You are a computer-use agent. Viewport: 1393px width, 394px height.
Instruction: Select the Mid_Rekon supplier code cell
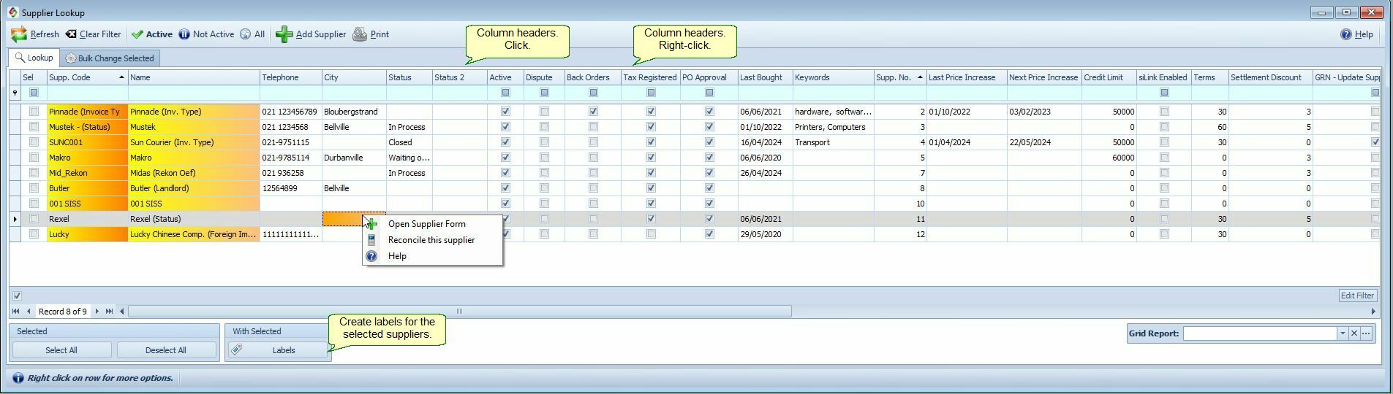coord(88,173)
